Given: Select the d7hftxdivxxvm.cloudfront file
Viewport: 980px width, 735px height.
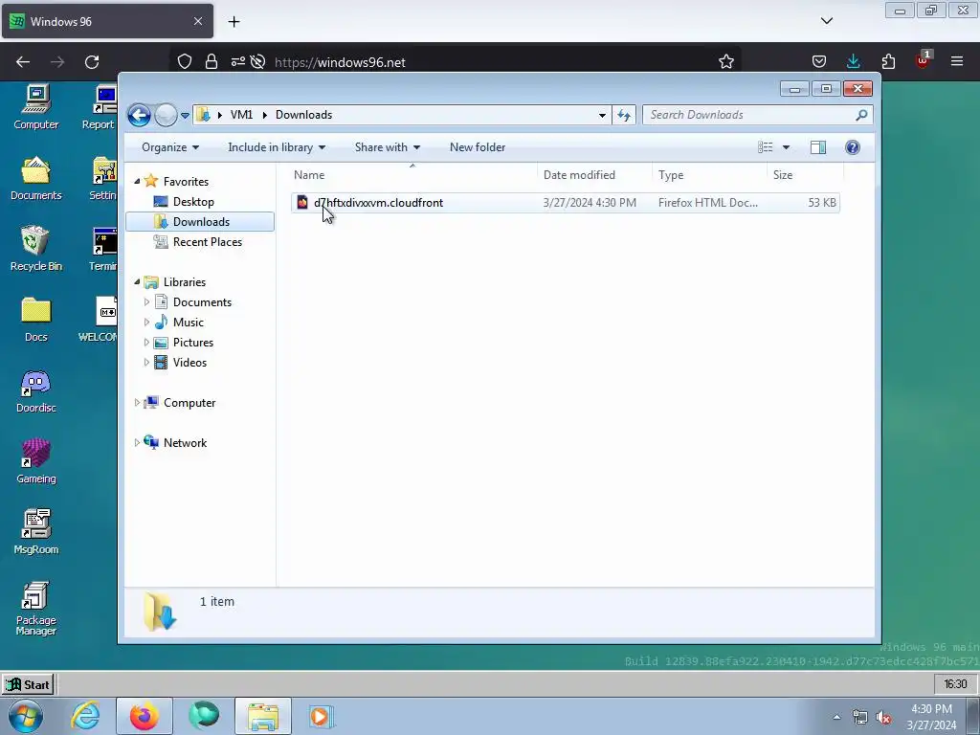Looking at the screenshot, I should tap(565, 203).
